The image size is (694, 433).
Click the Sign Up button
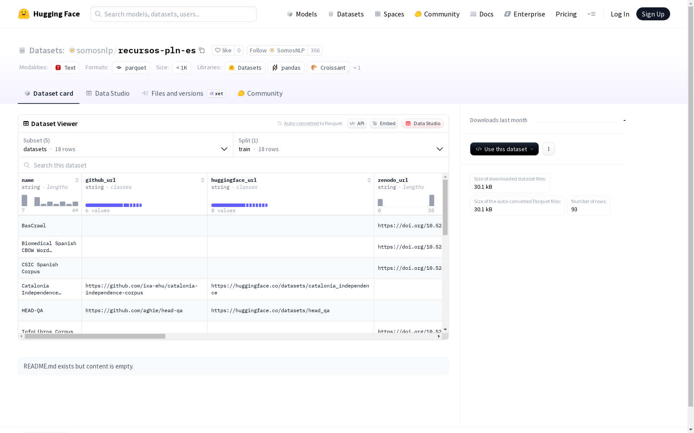(x=653, y=14)
